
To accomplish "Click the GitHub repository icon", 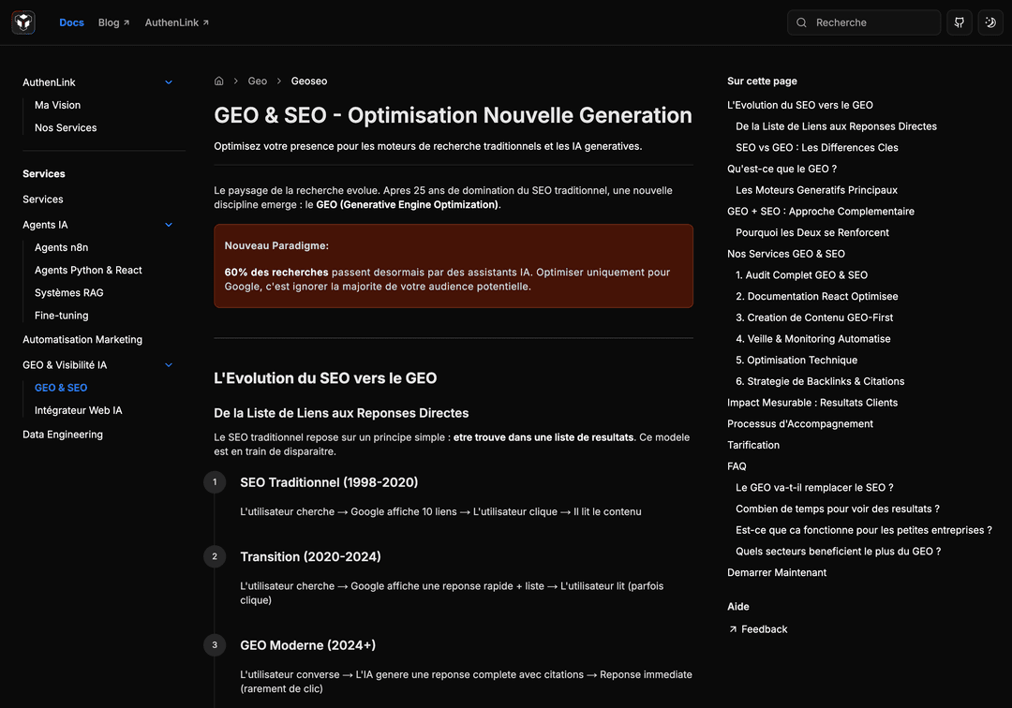I will pyautogui.click(x=958, y=22).
